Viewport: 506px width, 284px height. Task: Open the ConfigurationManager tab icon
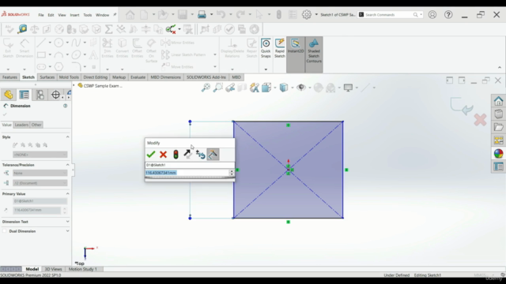click(40, 95)
